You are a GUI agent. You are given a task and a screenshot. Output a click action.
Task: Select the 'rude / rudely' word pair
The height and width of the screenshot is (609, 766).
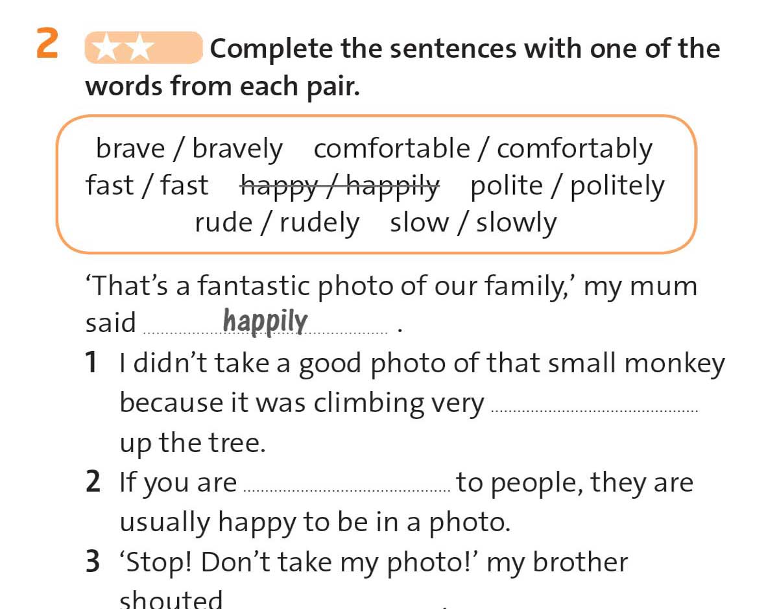tap(276, 222)
